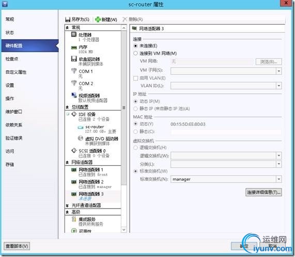This screenshot has width=295, height=257.
Task: Select Connect to VM Network (连接到 VM 网络) radio
Action: (x=135, y=53)
